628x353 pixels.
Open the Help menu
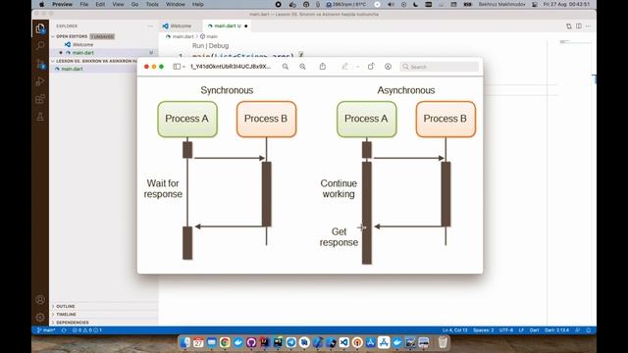[198, 4]
